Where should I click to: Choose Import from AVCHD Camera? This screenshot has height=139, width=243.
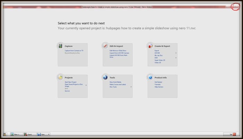click(119, 53)
